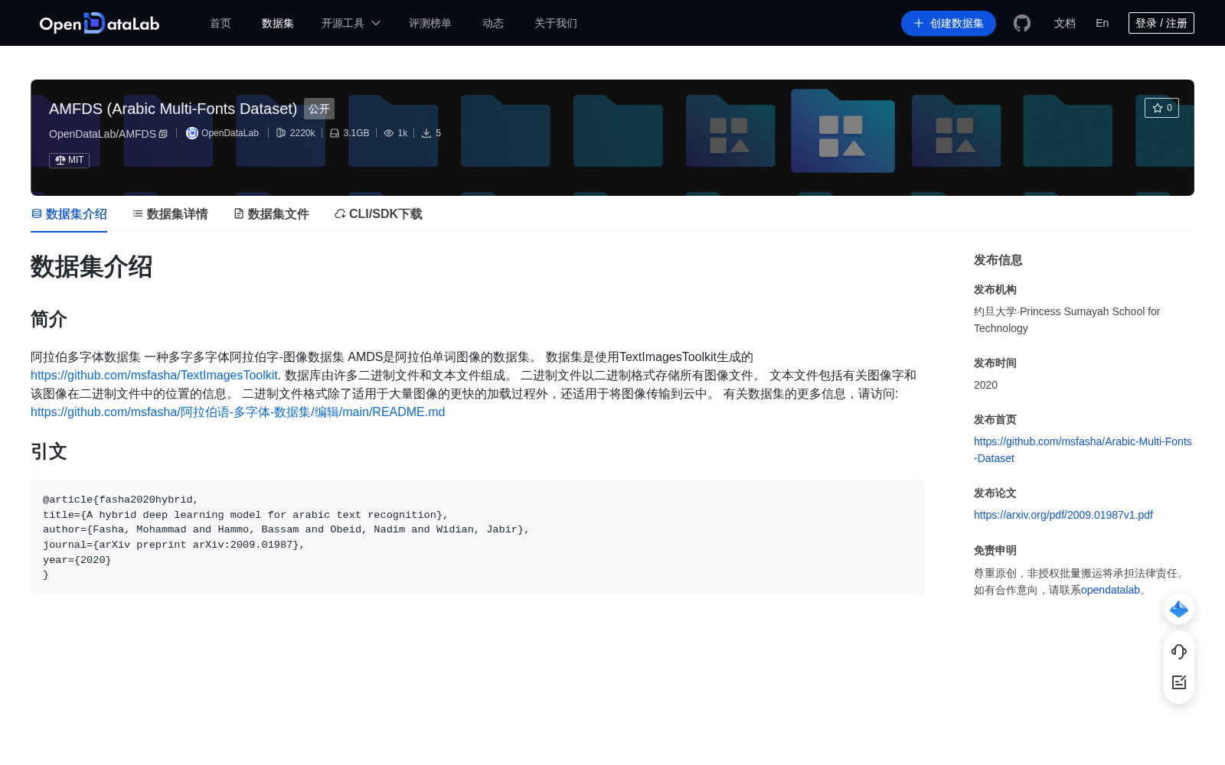Click the BibTeX citation code block
This screenshot has height=765, width=1225.
tap(478, 538)
